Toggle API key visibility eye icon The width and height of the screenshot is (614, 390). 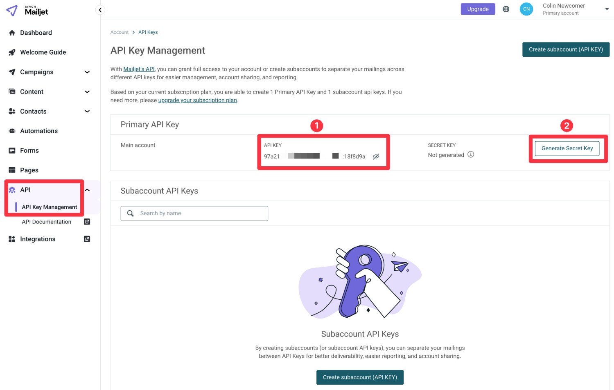376,156
